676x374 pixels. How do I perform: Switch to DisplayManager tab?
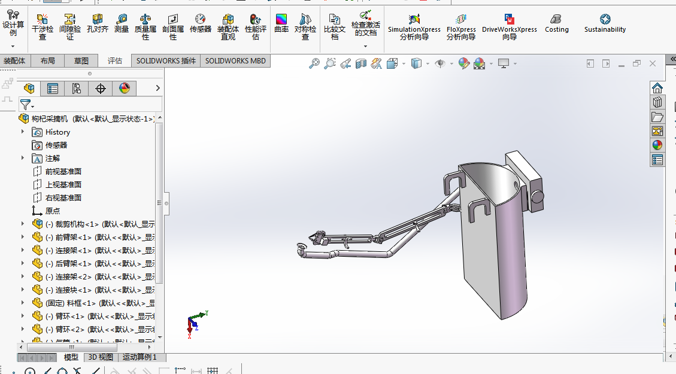click(x=124, y=89)
